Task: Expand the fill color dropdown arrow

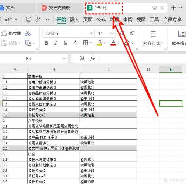Action: 105,43
